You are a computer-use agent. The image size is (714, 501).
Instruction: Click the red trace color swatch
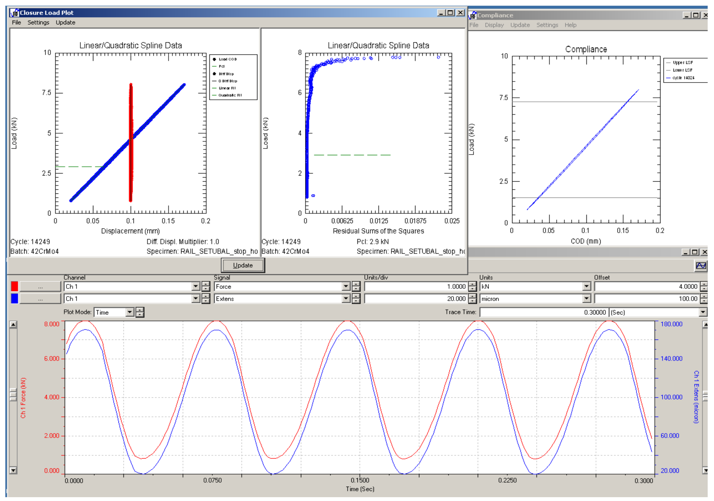pos(14,286)
